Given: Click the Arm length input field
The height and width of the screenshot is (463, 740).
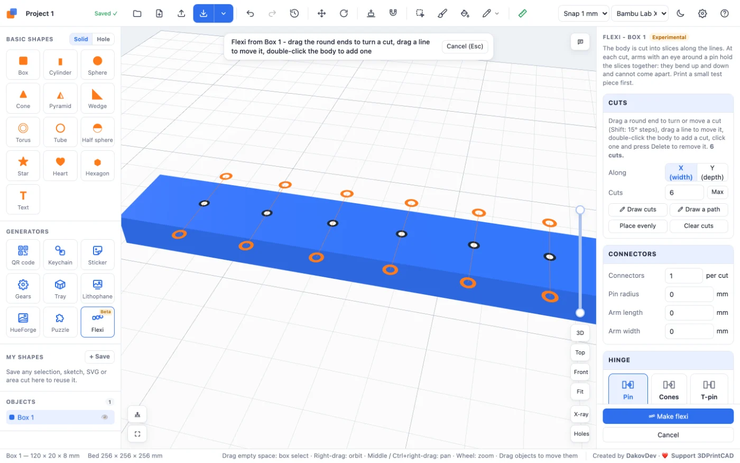Looking at the screenshot, I should tap(689, 313).
